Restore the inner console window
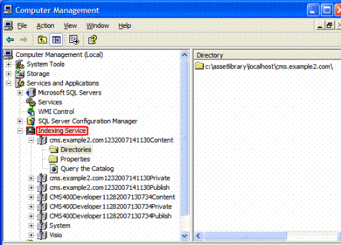 (x=329, y=26)
